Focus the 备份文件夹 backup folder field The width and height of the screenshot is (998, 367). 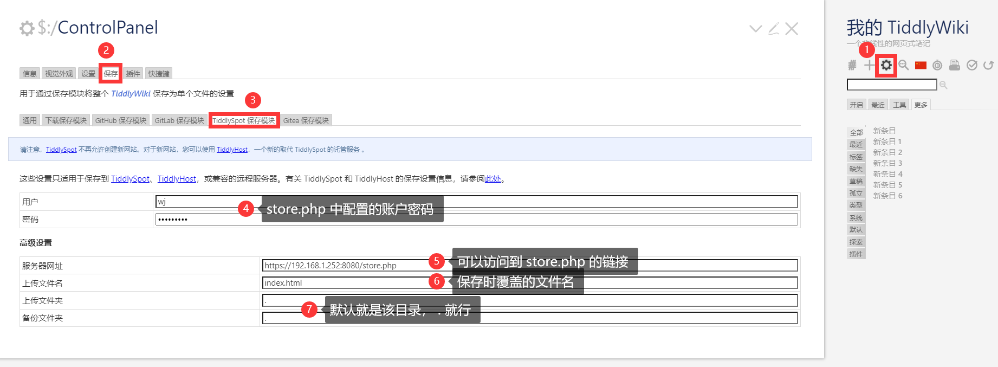click(x=530, y=318)
